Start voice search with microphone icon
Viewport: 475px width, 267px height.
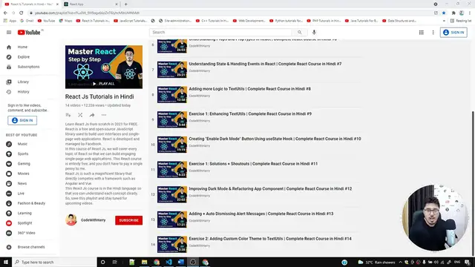pos(314,32)
